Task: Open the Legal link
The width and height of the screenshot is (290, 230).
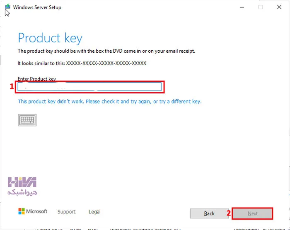Action: coord(94,212)
